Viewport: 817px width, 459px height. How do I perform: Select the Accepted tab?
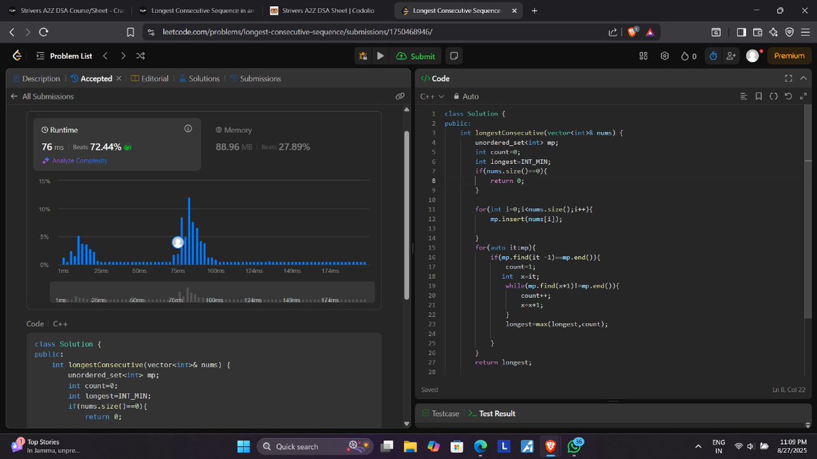[91, 78]
